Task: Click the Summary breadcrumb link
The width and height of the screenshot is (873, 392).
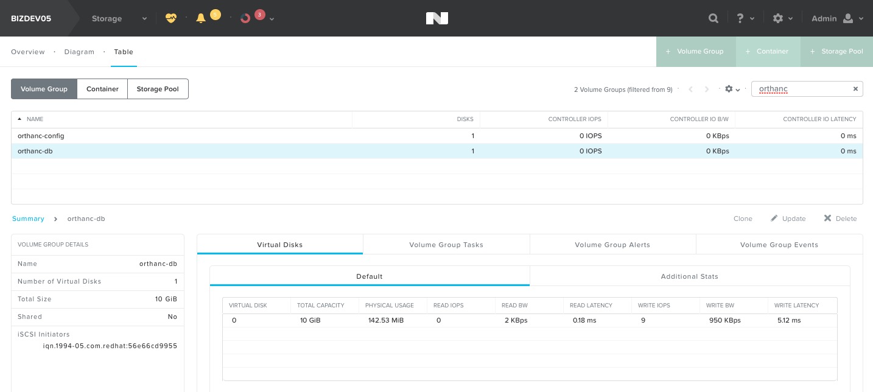Action: [x=28, y=219]
